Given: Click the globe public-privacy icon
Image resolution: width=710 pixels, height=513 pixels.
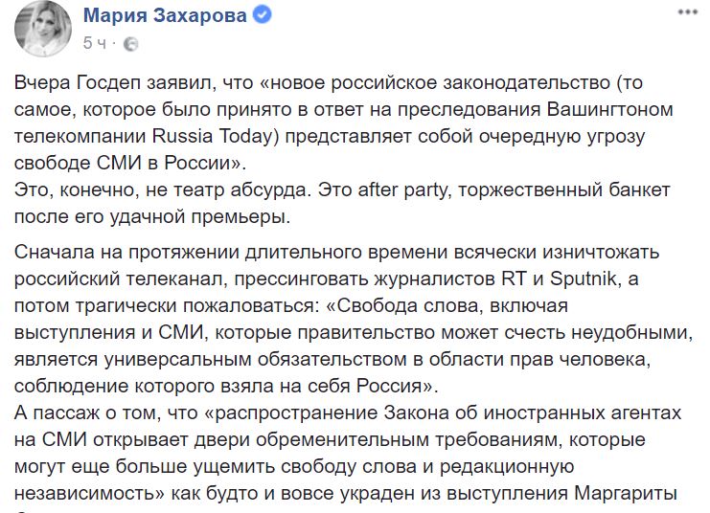Looking at the screenshot, I should click(131, 44).
